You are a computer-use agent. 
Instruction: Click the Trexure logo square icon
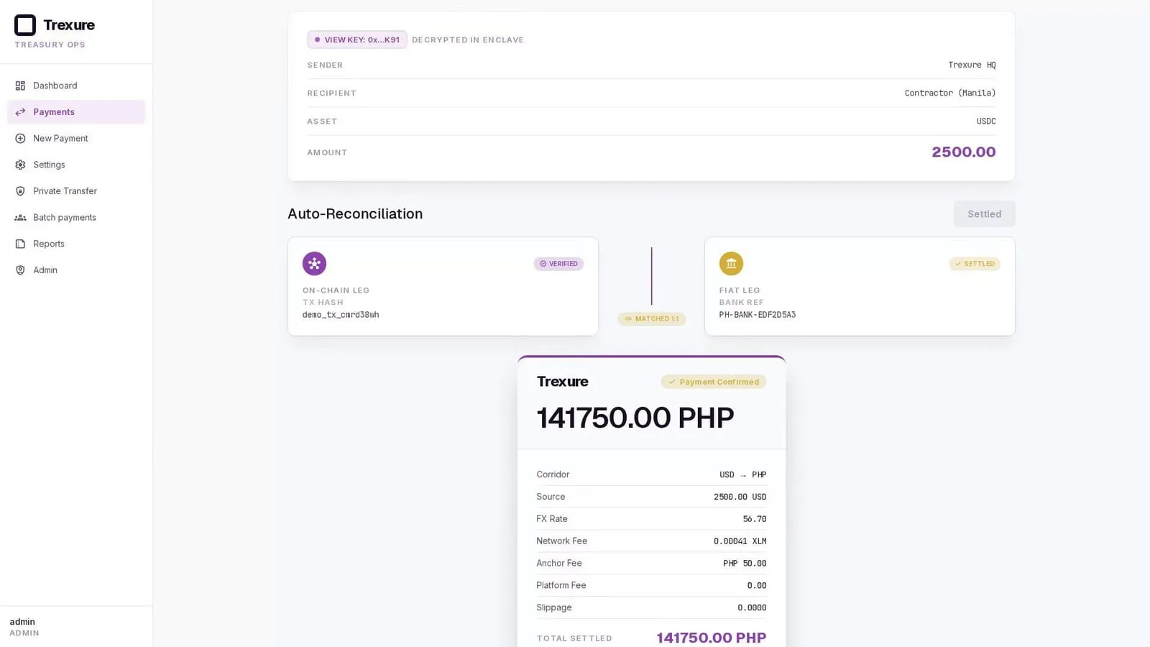(x=25, y=25)
